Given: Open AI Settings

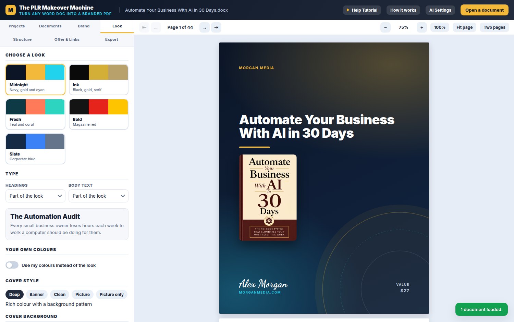Looking at the screenshot, I should pos(440,10).
